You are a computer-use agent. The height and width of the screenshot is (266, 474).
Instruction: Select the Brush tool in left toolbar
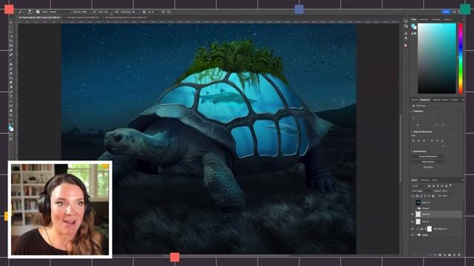point(11,60)
